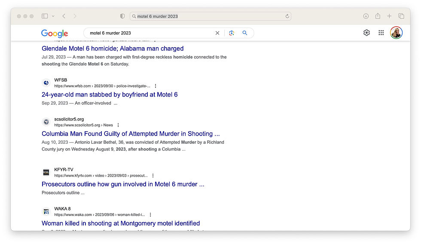Open 24-year-old man stabbed result link
Screen dimensions: 421x244
110,95
